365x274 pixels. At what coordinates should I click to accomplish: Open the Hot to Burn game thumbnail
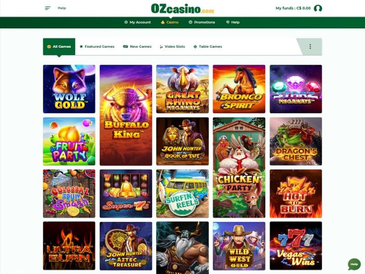pyautogui.click(x=296, y=193)
